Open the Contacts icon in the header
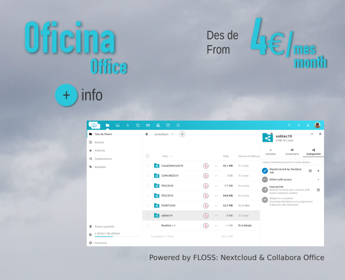The width and height of the screenshot is (345, 280). coord(158,125)
